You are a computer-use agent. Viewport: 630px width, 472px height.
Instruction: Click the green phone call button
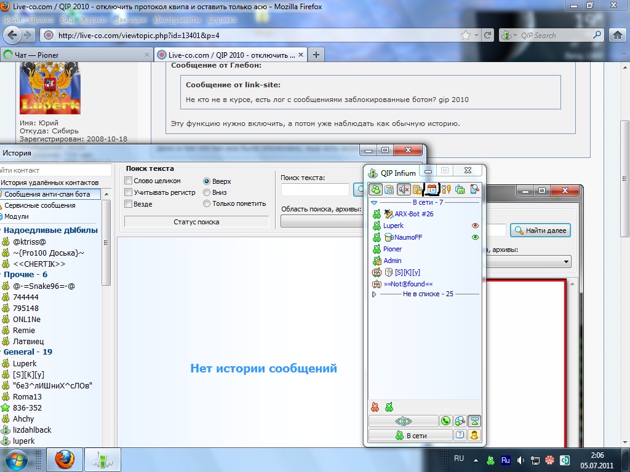point(445,421)
